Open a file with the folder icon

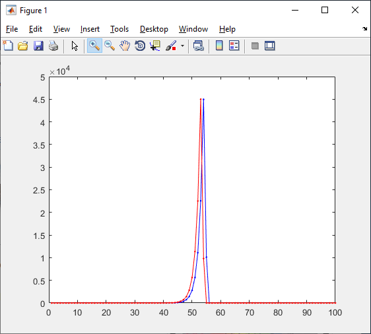(23, 46)
